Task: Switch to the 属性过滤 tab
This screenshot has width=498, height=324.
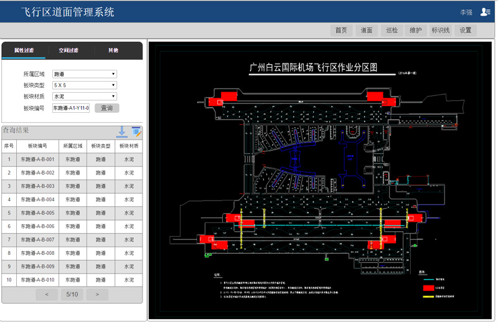Action: point(24,50)
